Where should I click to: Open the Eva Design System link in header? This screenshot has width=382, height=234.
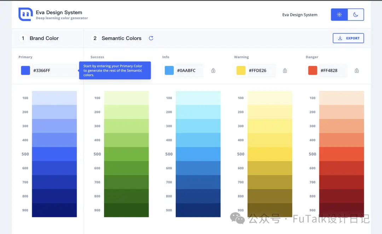click(300, 15)
